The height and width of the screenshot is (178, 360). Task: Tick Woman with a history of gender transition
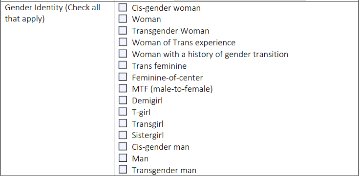(123, 54)
